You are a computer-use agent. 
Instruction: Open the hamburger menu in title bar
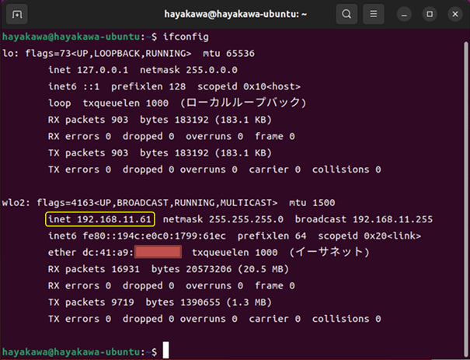(375, 14)
